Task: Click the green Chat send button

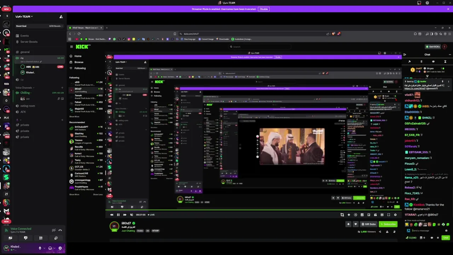Action: point(446,238)
